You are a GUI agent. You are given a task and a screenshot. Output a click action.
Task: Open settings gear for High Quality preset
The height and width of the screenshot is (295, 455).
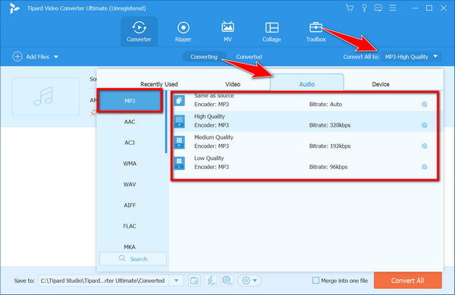424,125
